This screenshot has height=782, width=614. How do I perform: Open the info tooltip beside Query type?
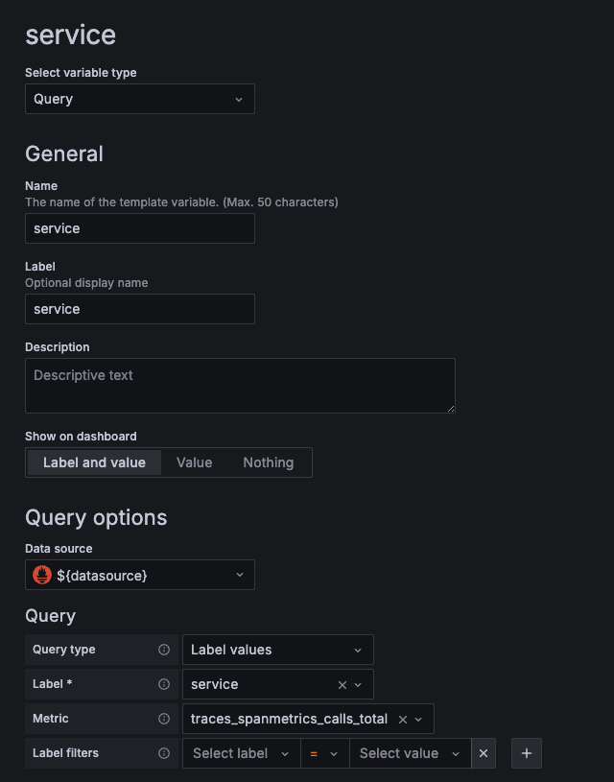pos(163,650)
